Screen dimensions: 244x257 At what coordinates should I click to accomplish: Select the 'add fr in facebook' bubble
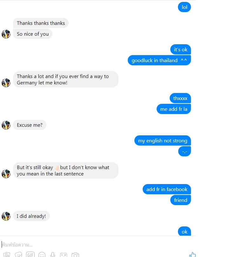coord(167,189)
